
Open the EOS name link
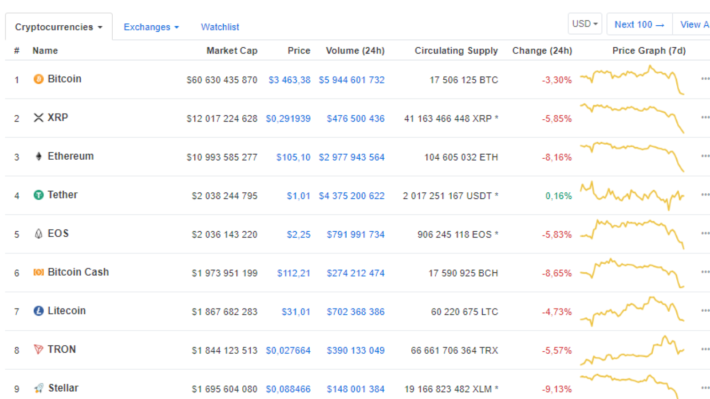click(x=58, y=233)
